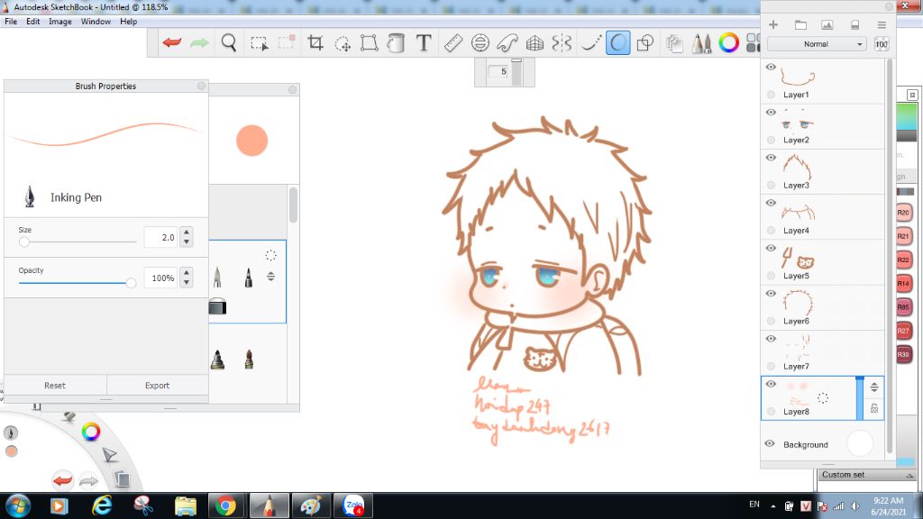Enable the French Curve tool
This screenshot has height=519, width=923.
(507, 43)
